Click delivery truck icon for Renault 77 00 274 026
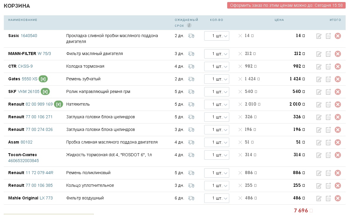Image resolution: width=348 pixels, height=215 pixels. (191, 129)
